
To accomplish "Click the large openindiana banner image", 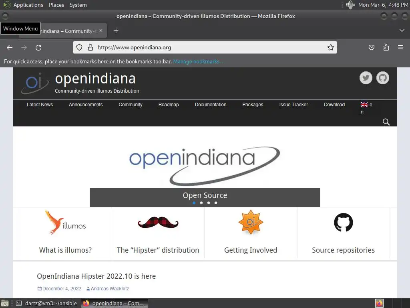I will (x=205, y=166).
